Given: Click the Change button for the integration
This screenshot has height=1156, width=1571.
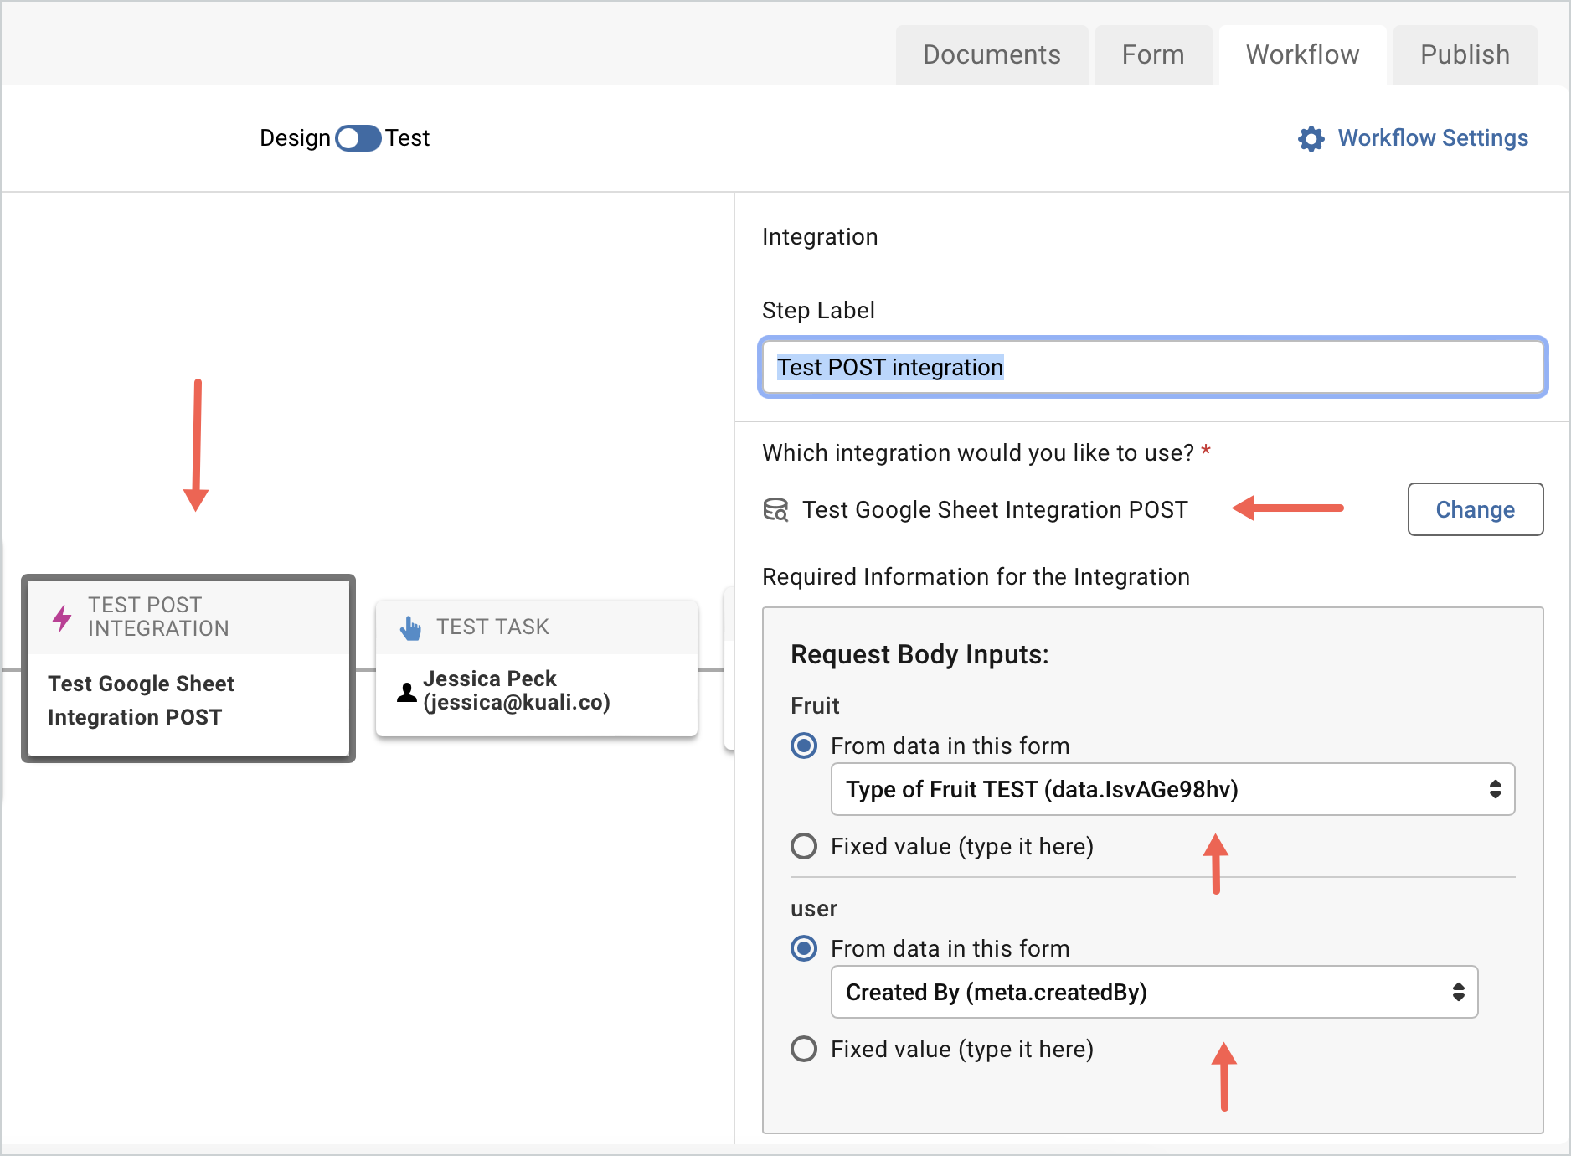Looking at the screenshot, I should [1475, 509].
